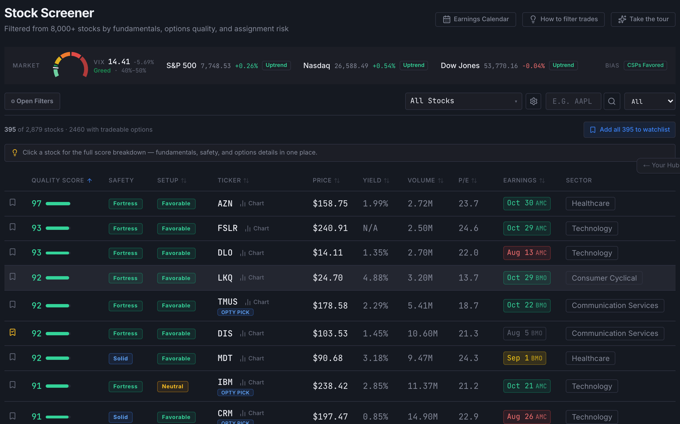Expand the All Stocks dropdown
680x424 pixels.
click(x=463, y=101)
